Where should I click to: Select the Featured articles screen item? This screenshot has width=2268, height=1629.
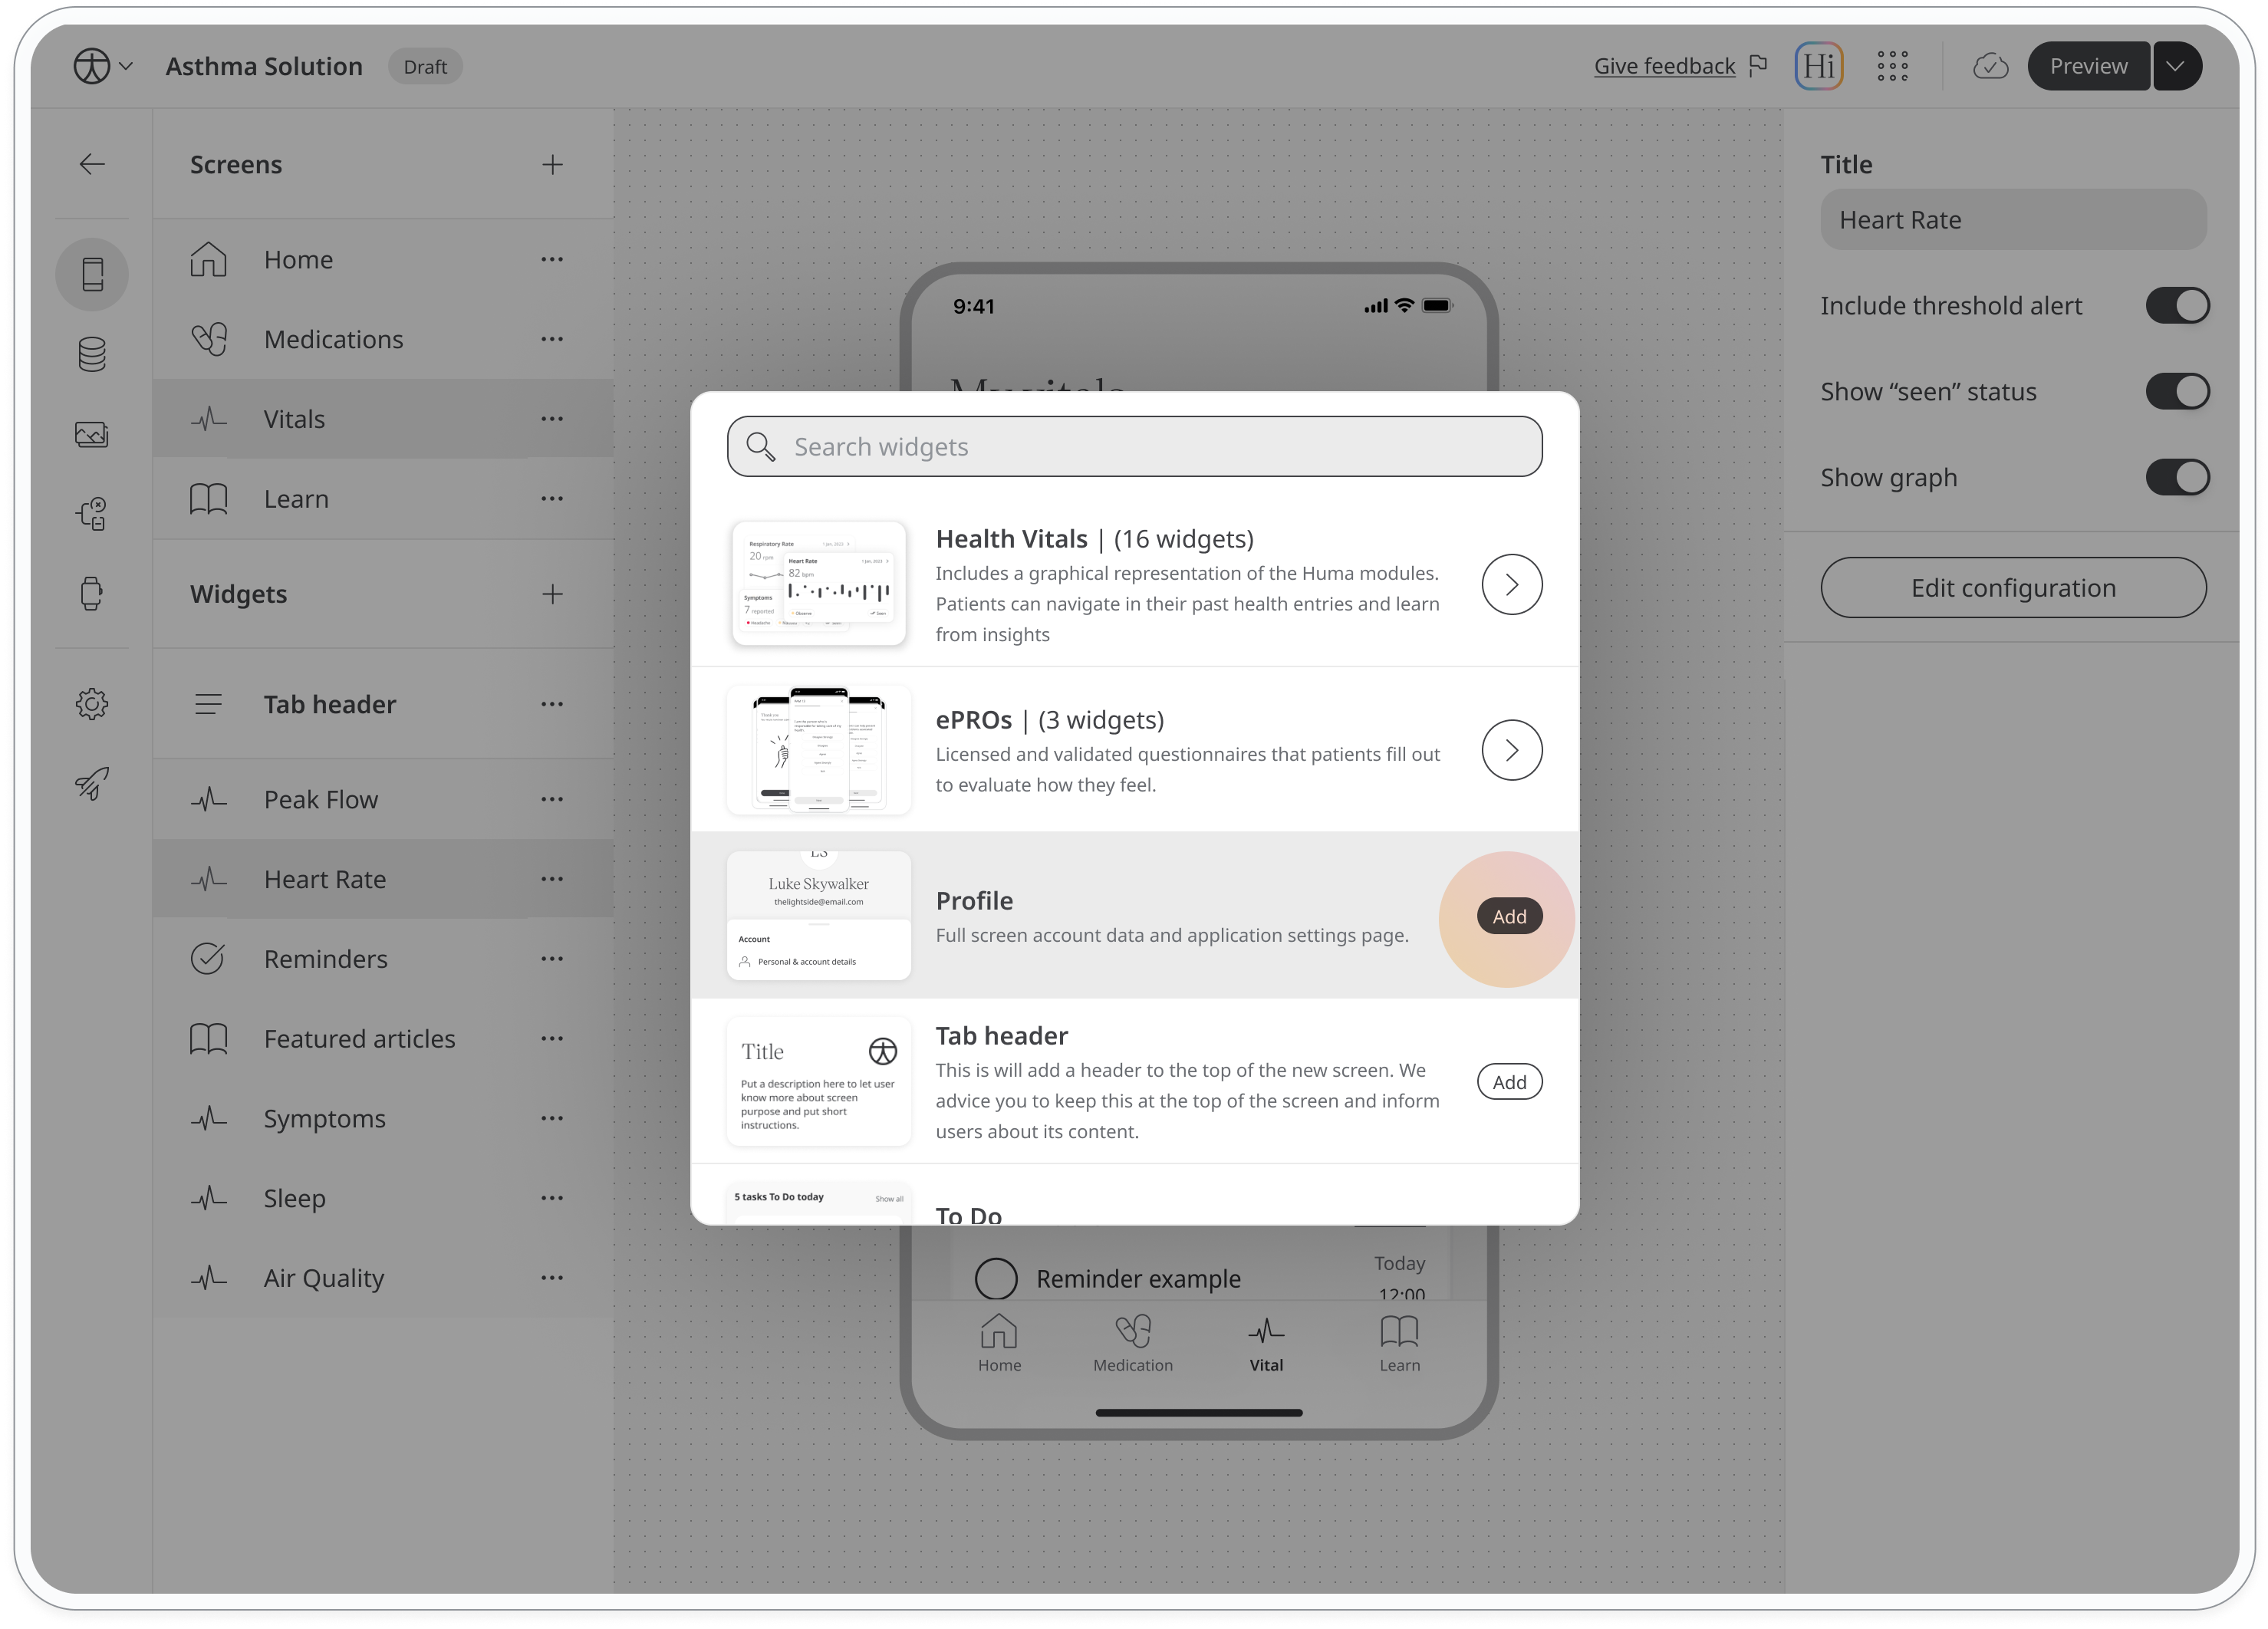(359, 1037)
